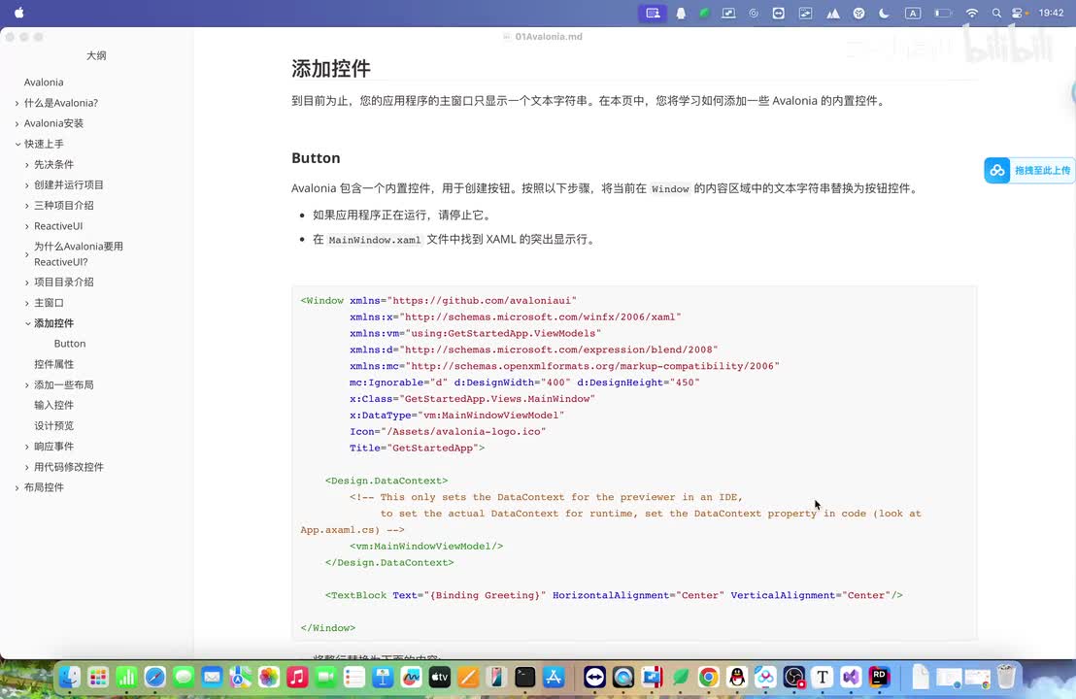Expand the 布局控件 outline chevron
Viewport: 1076px width, 699px height.
[17, 487]
